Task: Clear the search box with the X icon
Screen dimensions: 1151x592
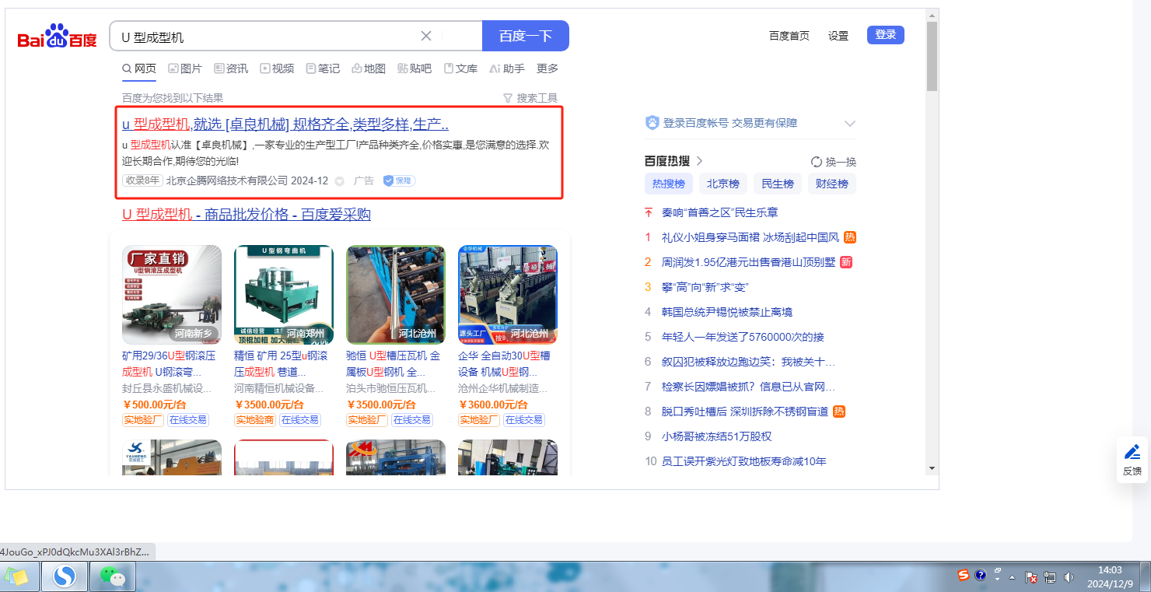Action: pos(426,36)
